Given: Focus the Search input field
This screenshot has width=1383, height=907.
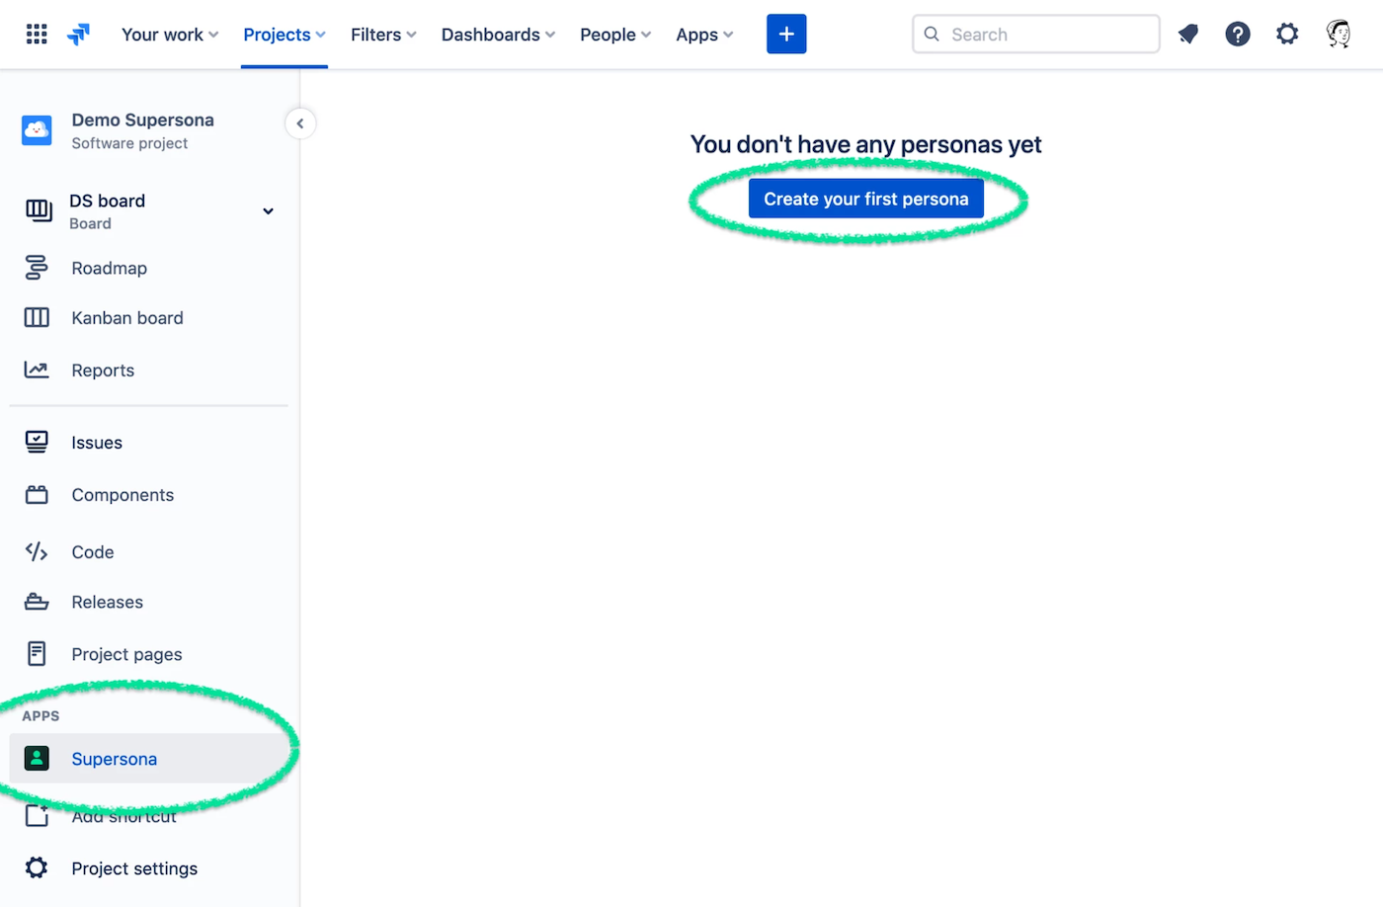Looking at the screenshot, I should [x=1036, y=35].
